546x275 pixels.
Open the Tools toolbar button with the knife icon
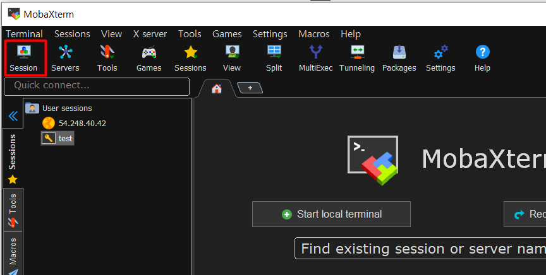pyautogui.click(x=107, y=58)
